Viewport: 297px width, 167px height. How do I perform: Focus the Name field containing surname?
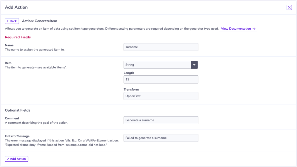point(161,47)
